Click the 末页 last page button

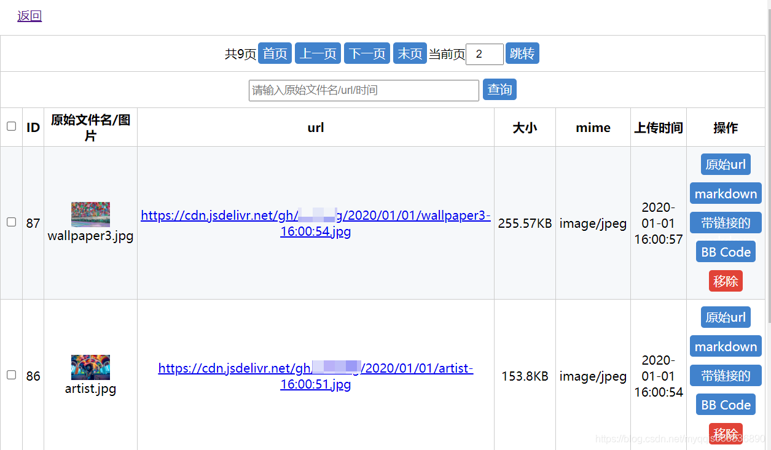coord(410,53)
